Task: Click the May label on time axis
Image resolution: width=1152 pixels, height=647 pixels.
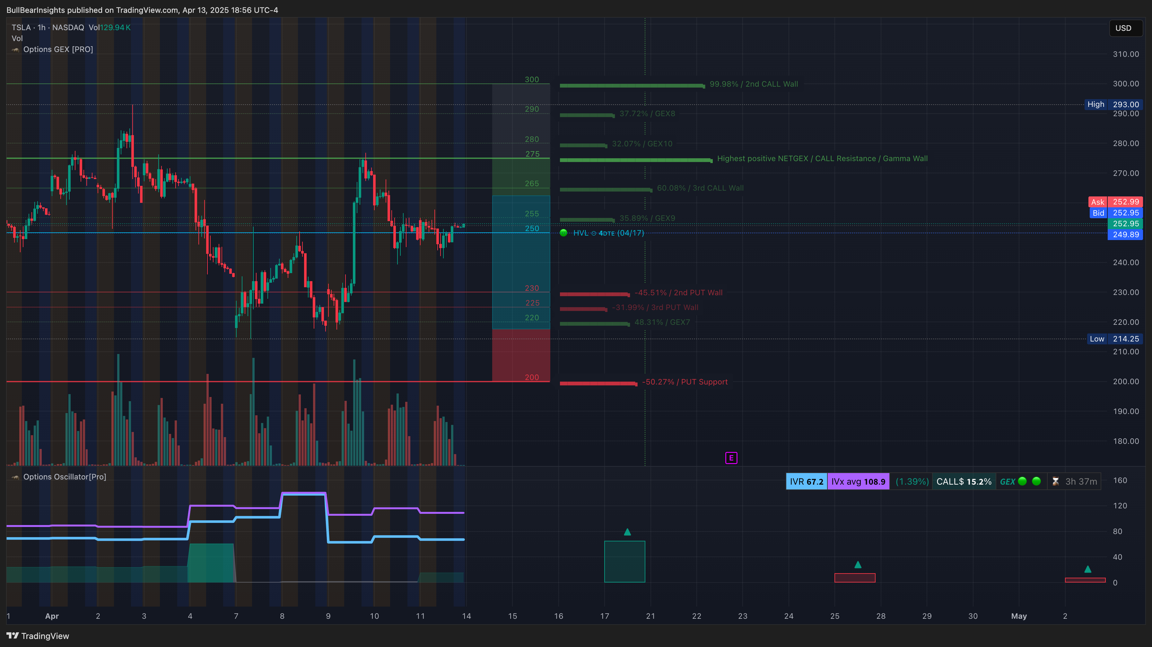Action: 1019,616
